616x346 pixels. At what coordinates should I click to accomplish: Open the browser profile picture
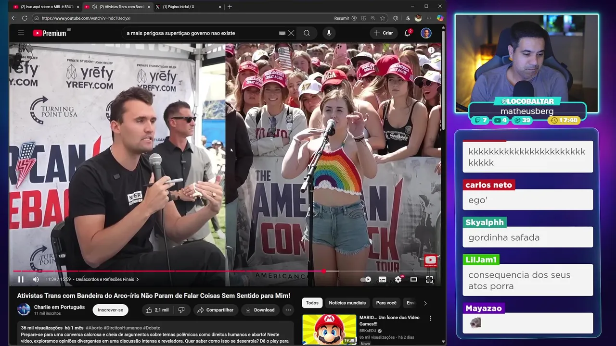pyautogui.click(x=418, y=18)
